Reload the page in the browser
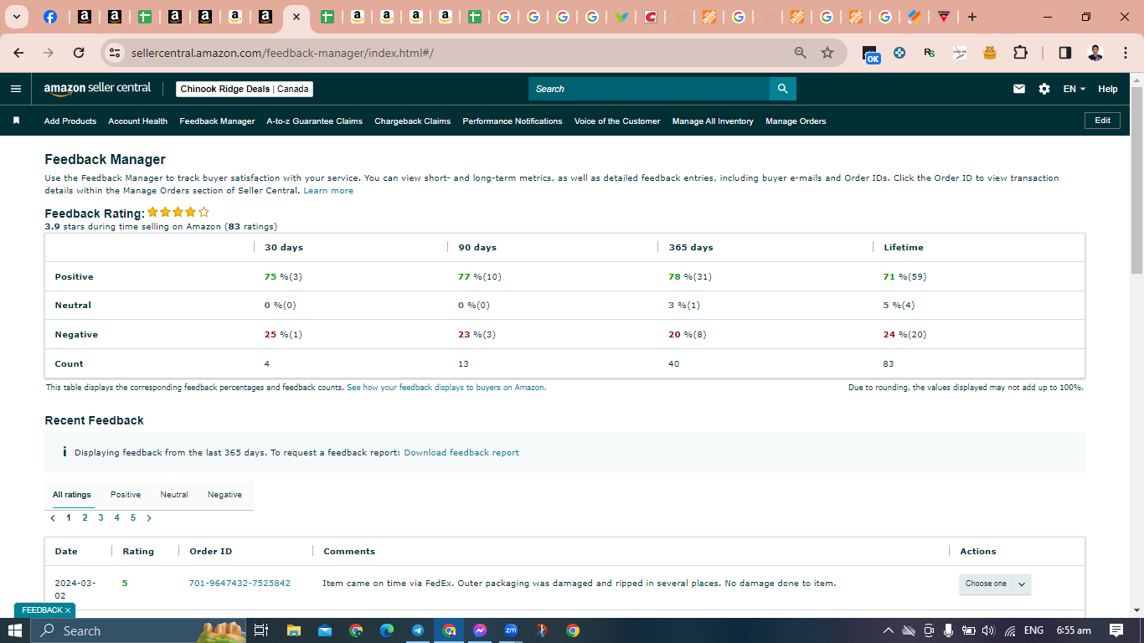 [x=79, y=53]
